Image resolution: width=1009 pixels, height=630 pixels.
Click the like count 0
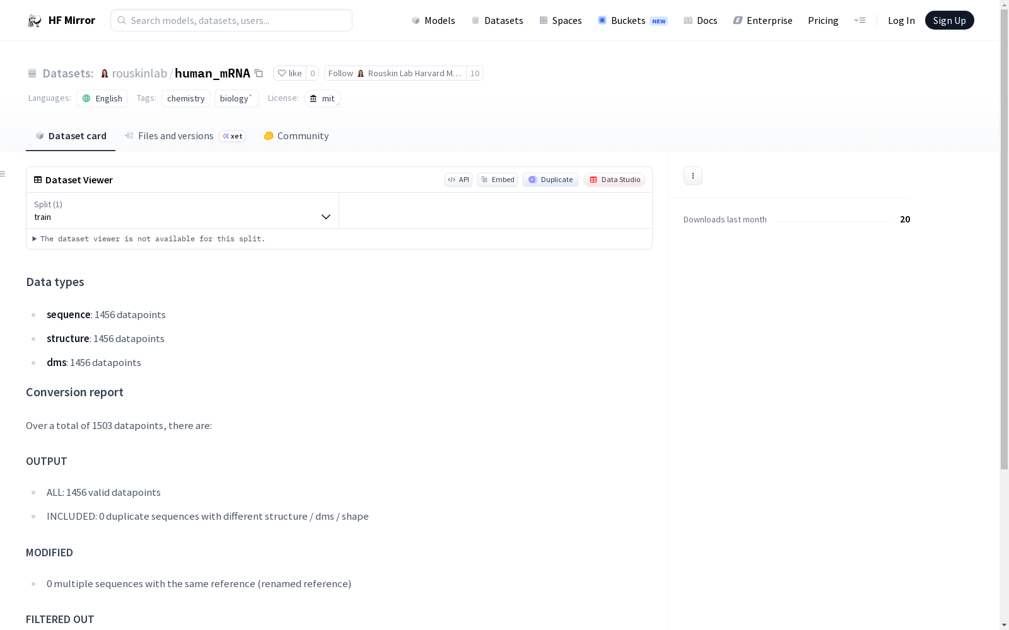tap(312, 73)
